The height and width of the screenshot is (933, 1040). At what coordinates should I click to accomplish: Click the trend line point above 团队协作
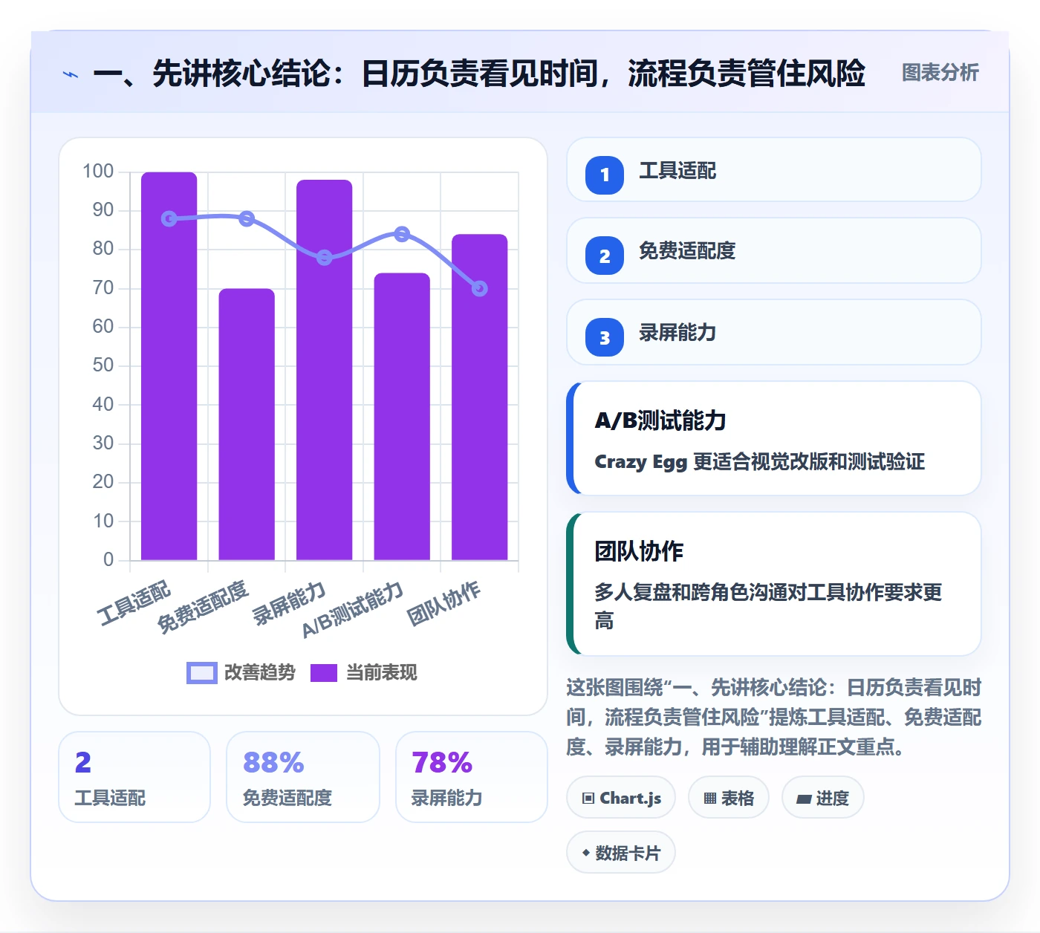(480, 288)
